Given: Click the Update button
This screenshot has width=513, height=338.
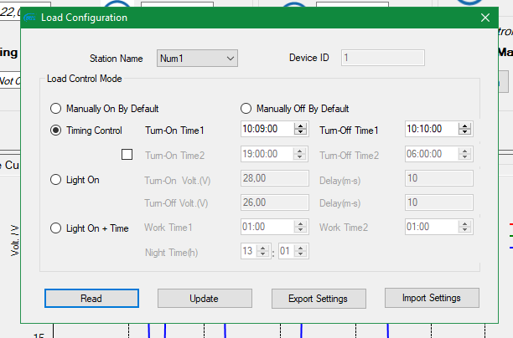Looking at the screenshot, I should [205, 299].
